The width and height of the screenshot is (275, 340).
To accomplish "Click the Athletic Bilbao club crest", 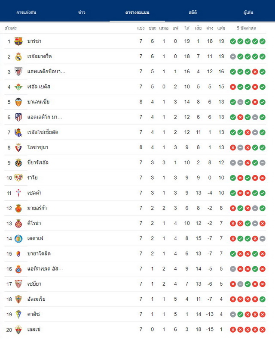I will click(x=18, y=72).
